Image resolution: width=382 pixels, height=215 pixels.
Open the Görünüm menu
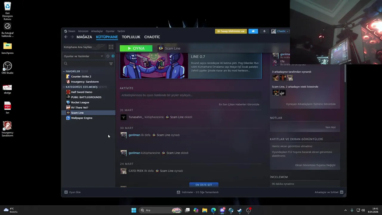[83, 31]
